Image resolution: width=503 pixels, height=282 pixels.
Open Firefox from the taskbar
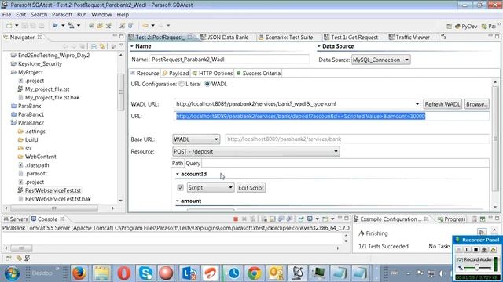(79, 273)
